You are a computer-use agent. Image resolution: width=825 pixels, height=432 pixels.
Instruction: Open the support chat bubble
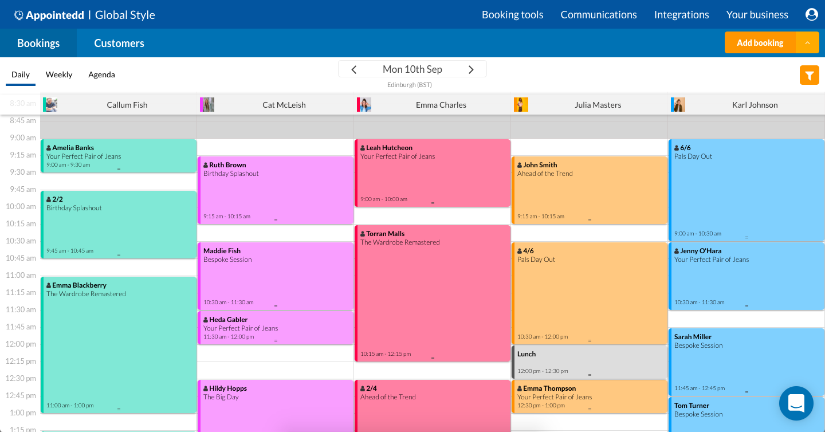[x=796, y=403]
